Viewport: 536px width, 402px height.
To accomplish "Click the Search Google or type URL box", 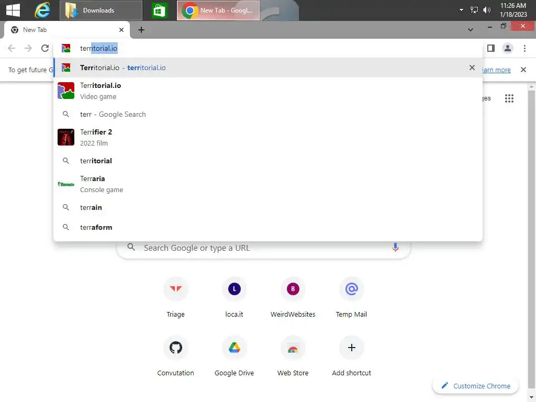I will click(x=264, y=248).
